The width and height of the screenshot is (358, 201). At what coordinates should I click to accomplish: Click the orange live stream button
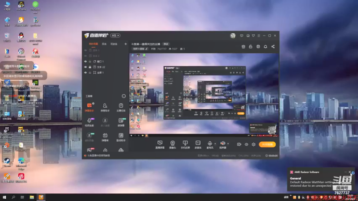click(267, 144)
